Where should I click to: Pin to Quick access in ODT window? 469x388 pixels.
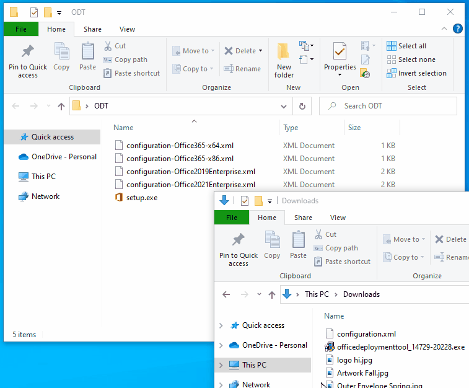(x=28, y=61)
